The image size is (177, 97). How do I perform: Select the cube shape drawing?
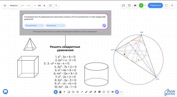[28, 67]
